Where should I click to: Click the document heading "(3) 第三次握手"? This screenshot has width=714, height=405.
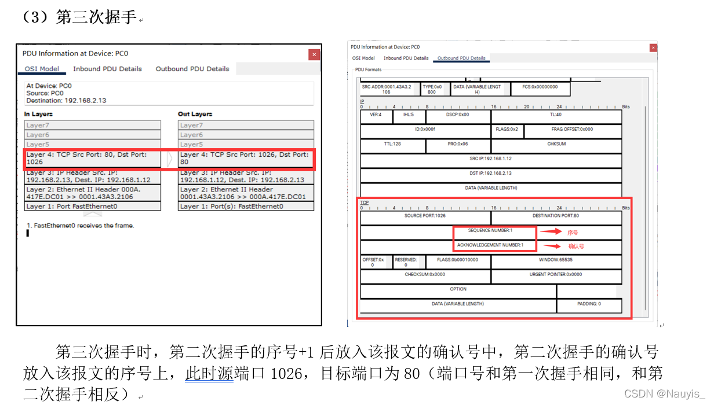(79, 17)
